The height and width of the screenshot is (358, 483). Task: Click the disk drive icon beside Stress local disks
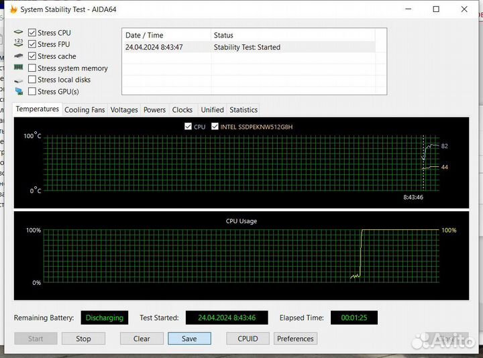tap(19, 80)
